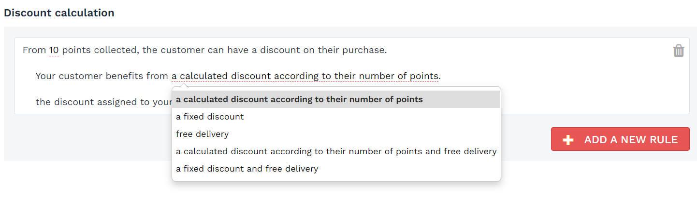
Task: Click the dropdown popup's pointer caret
Action: pyautogui.click(x=184, y=85)
